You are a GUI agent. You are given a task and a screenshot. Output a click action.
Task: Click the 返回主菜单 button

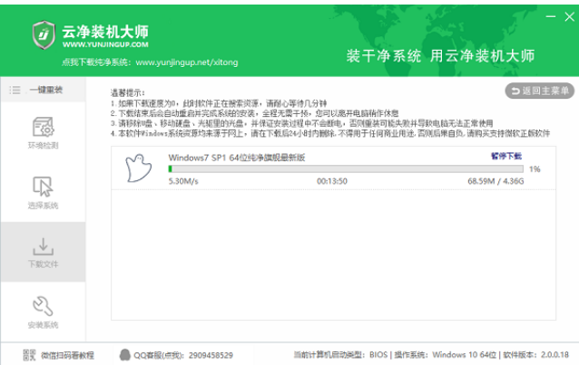pyautogui.click(x=538, y=91)
